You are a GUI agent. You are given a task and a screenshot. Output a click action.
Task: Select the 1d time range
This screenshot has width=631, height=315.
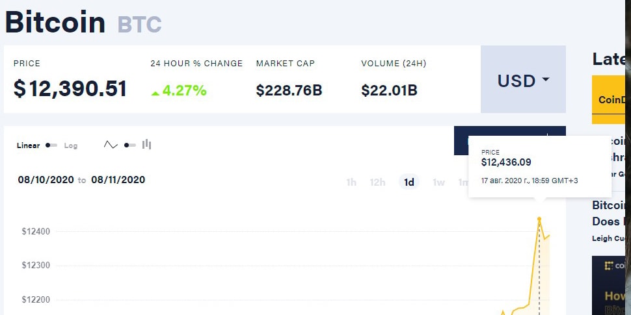pos(409,183)
